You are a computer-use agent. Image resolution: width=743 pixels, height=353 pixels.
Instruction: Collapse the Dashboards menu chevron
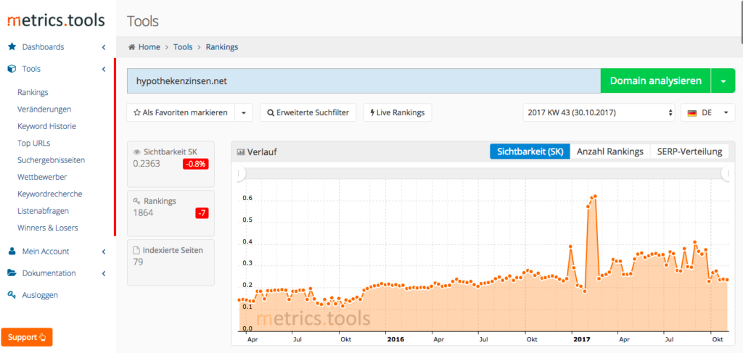[103, 47]
